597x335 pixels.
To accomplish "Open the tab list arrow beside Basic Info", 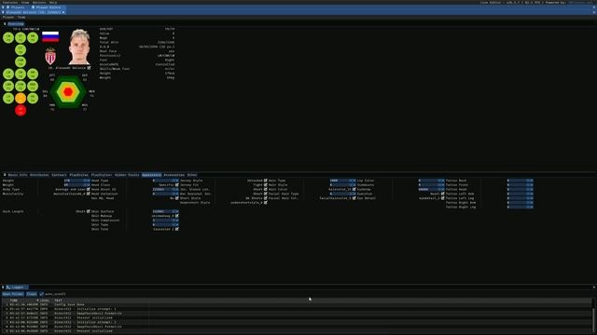I will pyautogui.click(x=5, y=175).
